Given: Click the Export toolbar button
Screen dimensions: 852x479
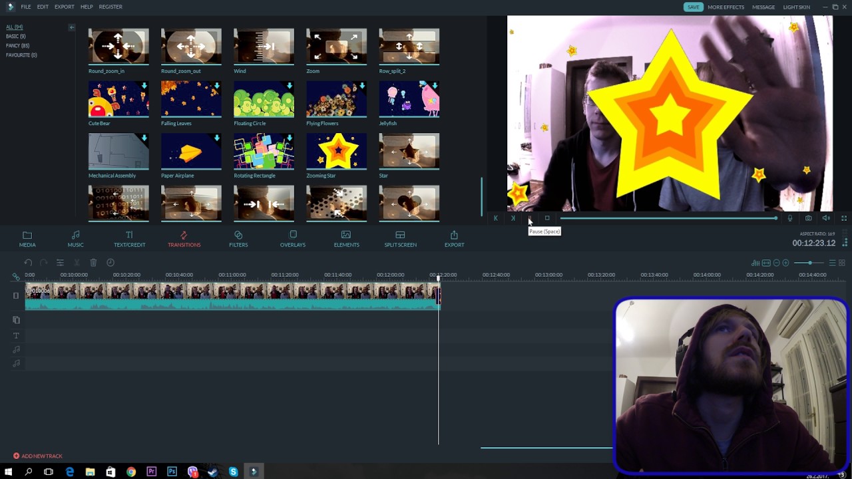Looking at the screenshot, I should click(454, 239).
